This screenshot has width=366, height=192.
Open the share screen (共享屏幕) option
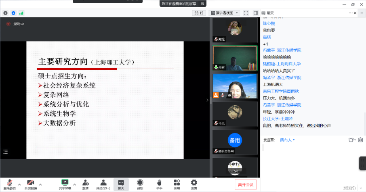point(65,184)
